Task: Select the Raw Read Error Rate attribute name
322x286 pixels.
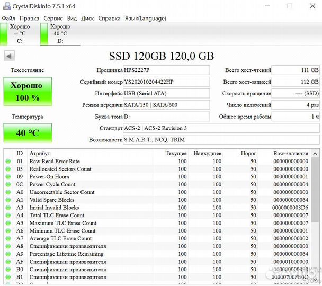Action: pos(55,162)
